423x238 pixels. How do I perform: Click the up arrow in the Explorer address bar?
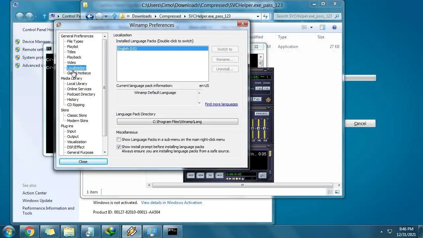tap(115, 16)
